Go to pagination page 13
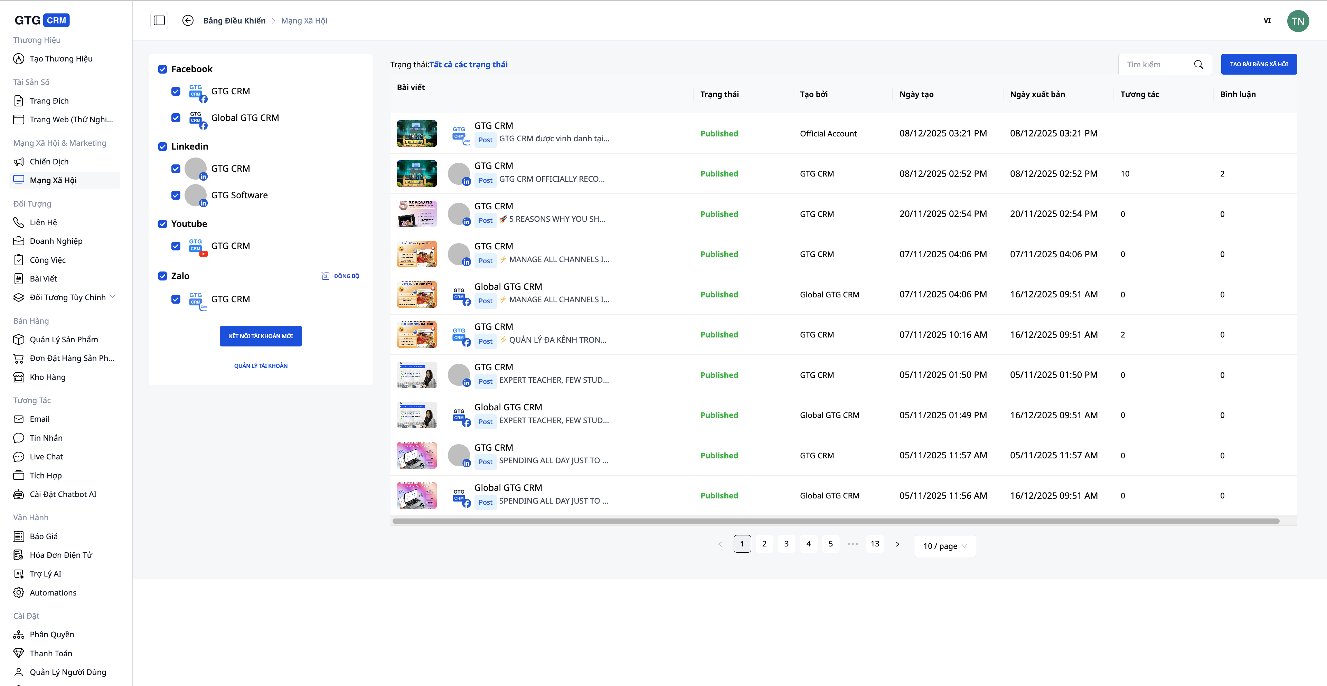 tap(875, 544)
